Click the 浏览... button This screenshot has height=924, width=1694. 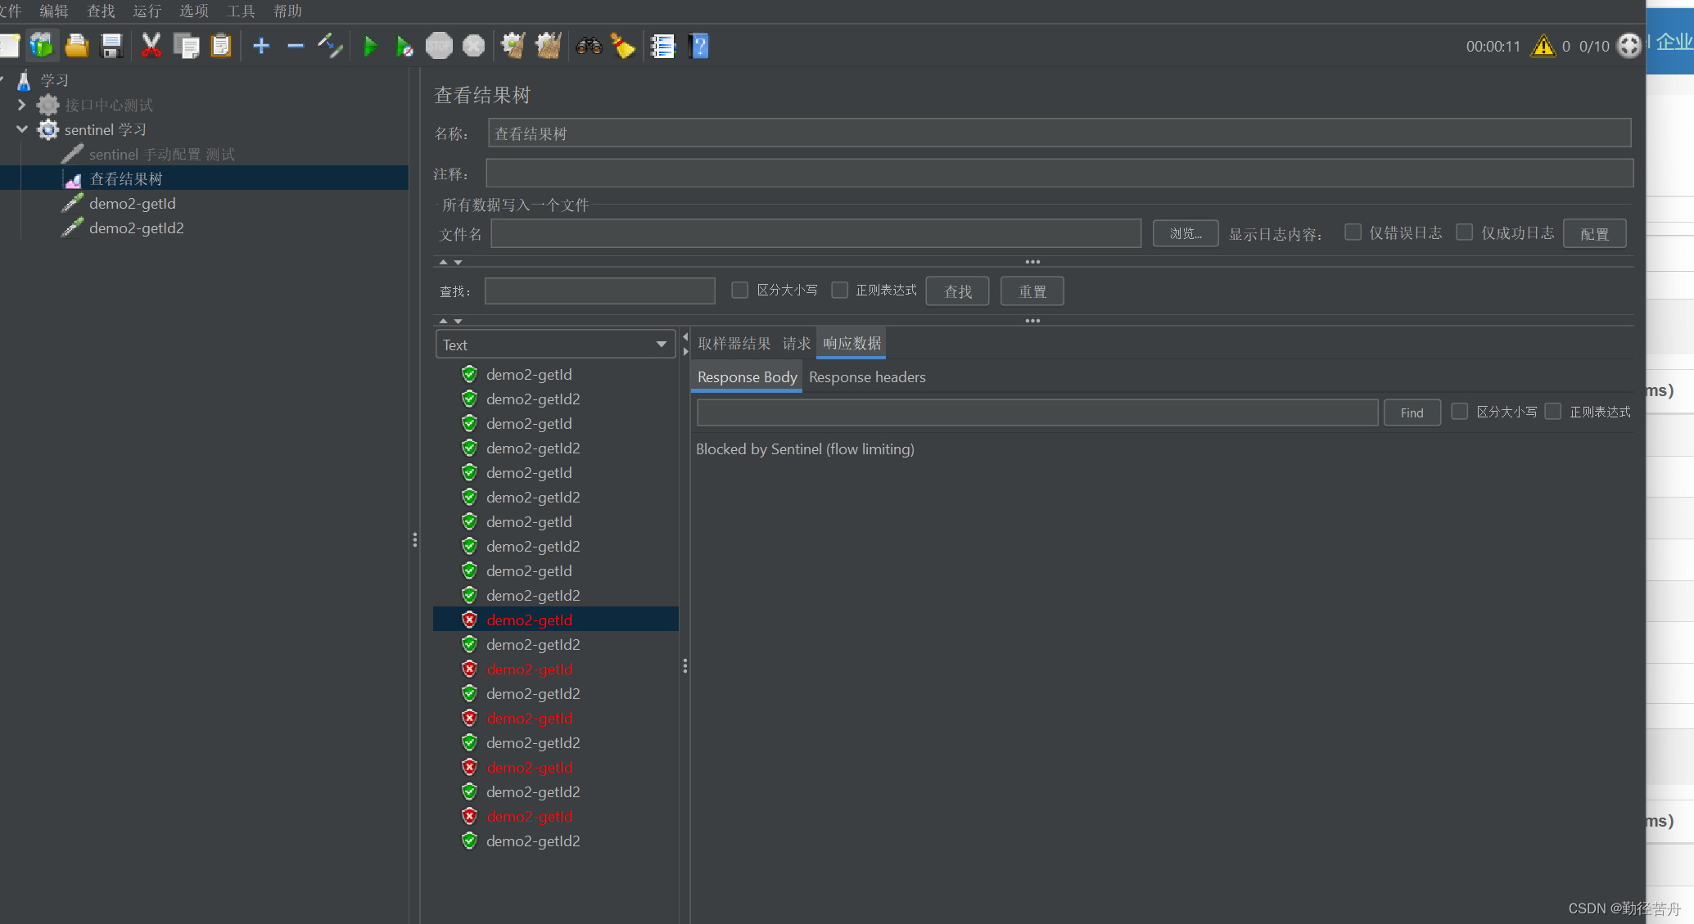[x=1185, y=233]
